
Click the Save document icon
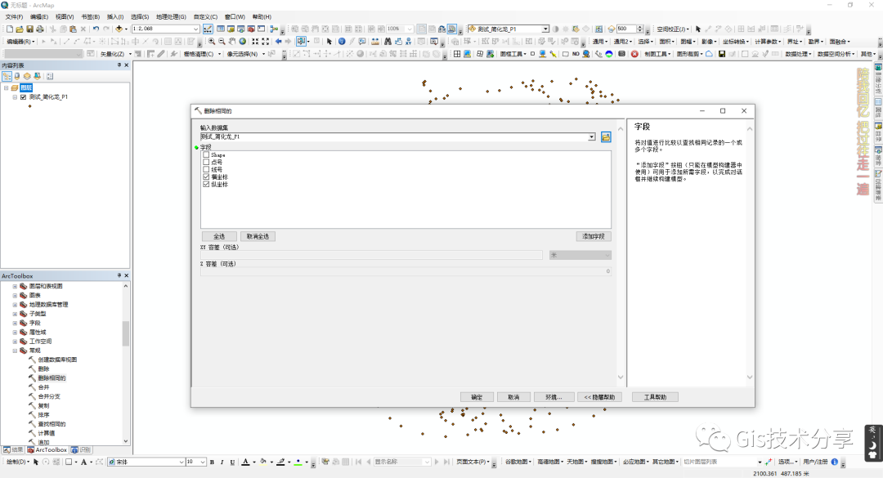click(x=29, y=29)
